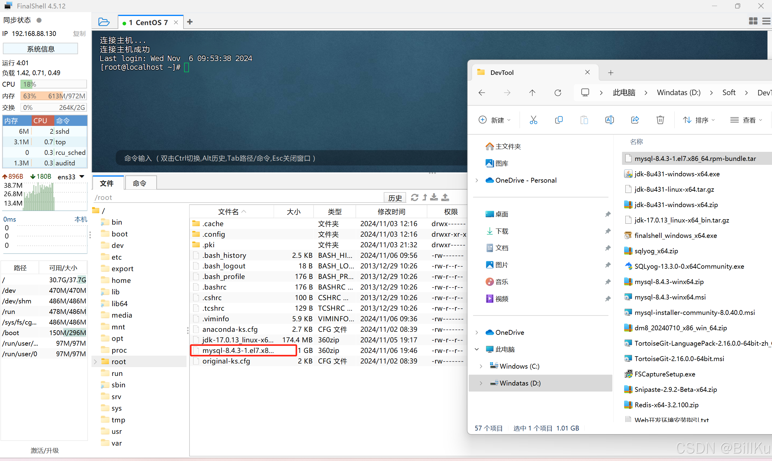This screenshot has width=772, height=461.
Task: Click the Share icon in Explorer toolbar
Action: coord(635,120)
